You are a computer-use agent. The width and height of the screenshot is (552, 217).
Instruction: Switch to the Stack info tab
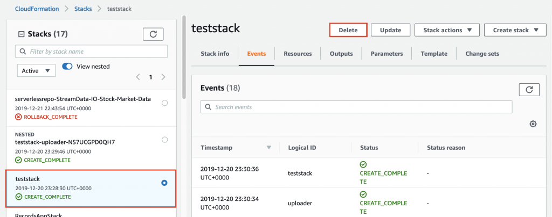tap(215, 54)
